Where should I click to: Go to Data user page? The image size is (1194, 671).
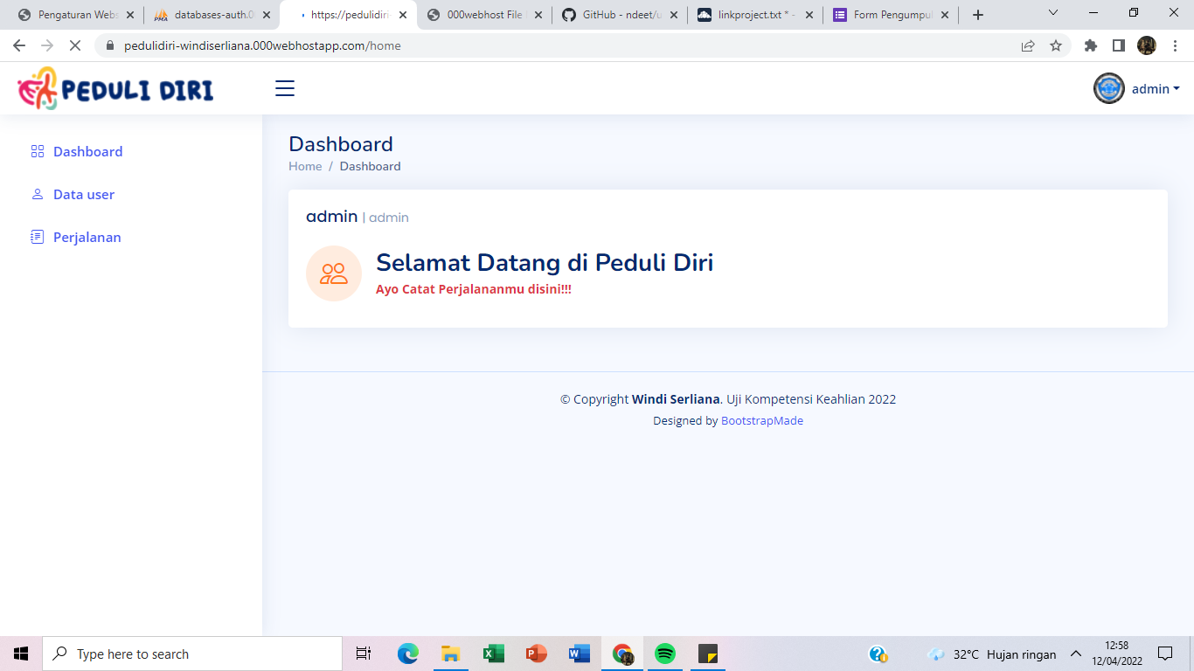(83, 194)
